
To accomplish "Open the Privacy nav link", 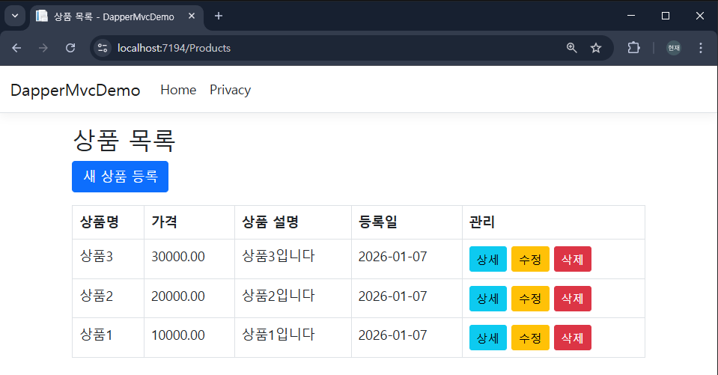I will click(230, 90).
